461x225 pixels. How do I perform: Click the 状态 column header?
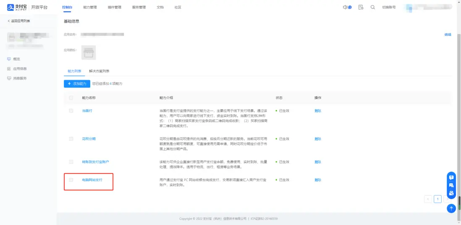click(279, 98)
